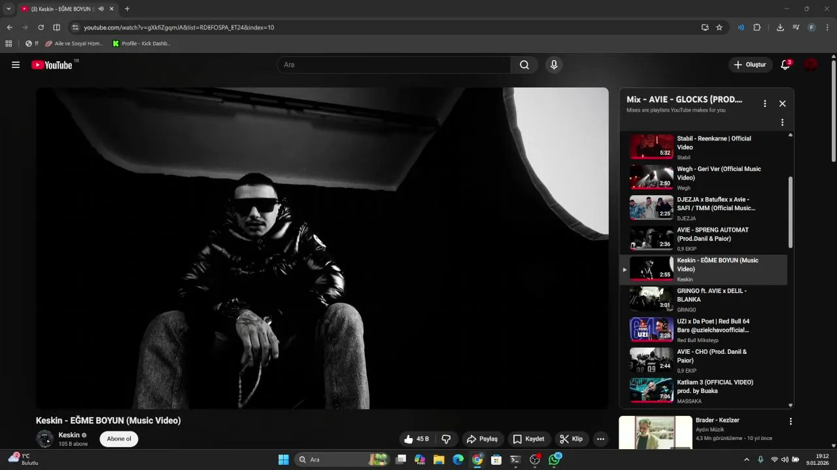This screenshot has width=837, height=470.
Task: Start voice search with the microphone icon
Action: [554, 65]
